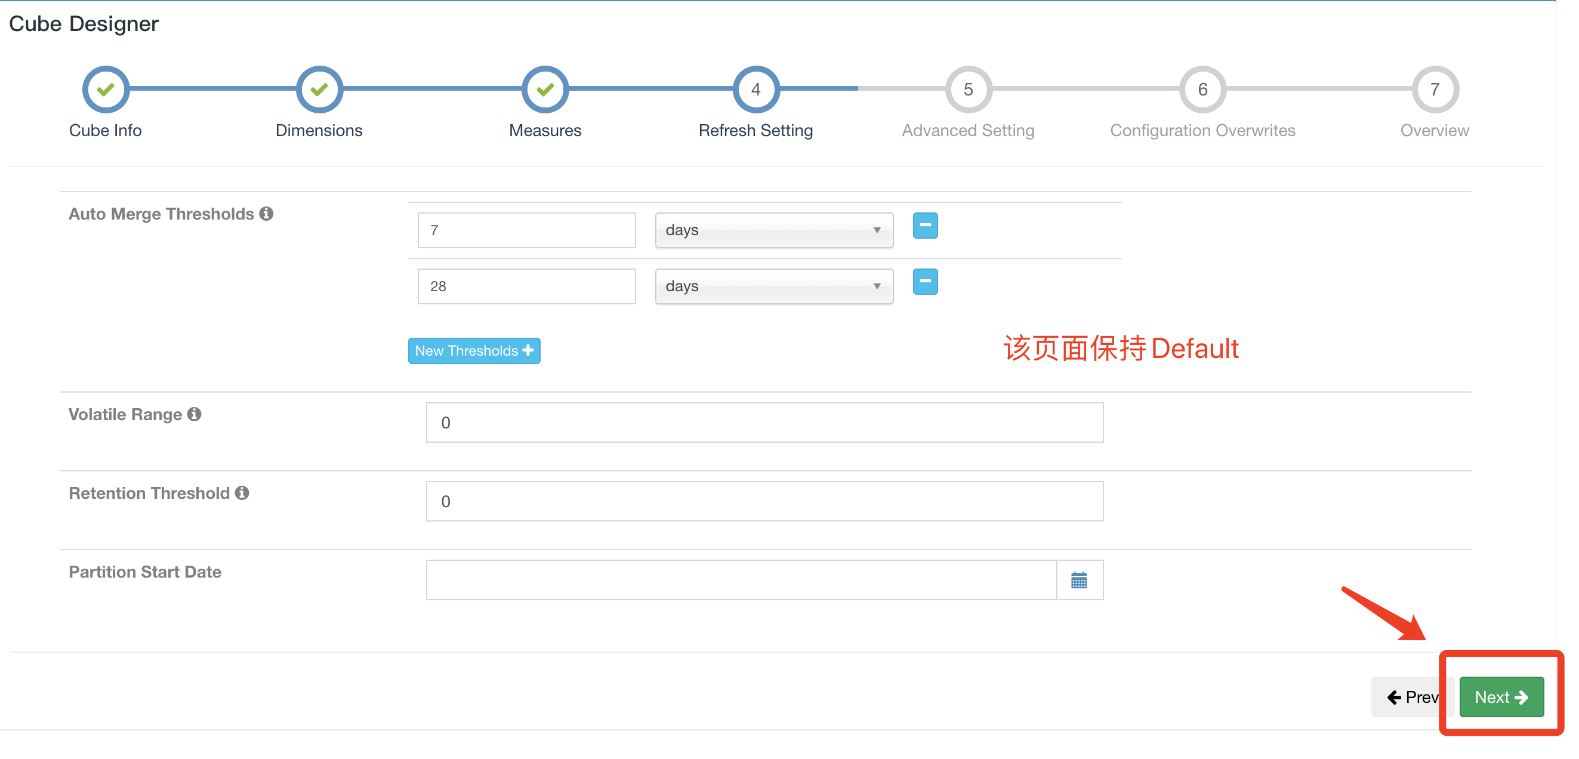Click the green Next button

[x=1501, y=697]
